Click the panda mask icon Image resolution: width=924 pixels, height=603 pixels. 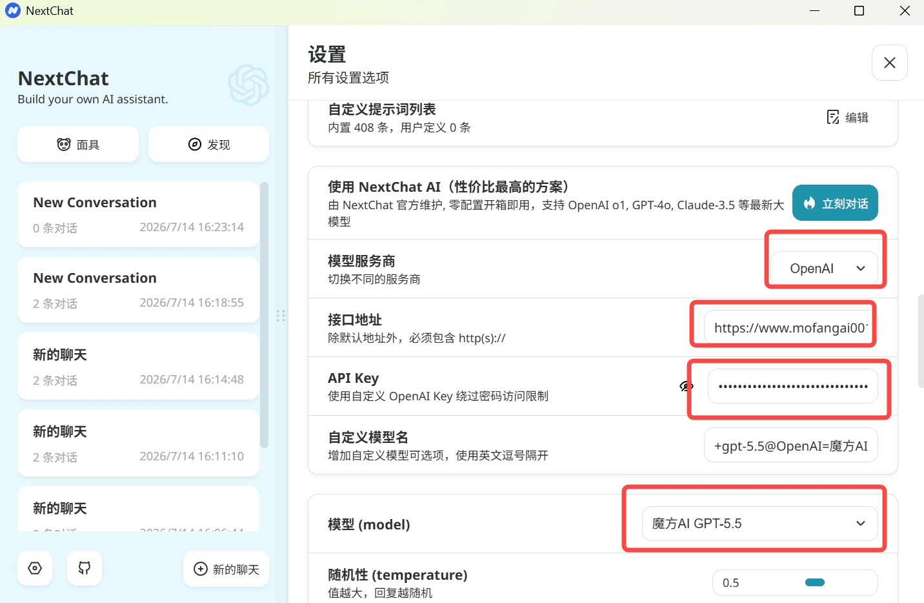coord(64,144)
